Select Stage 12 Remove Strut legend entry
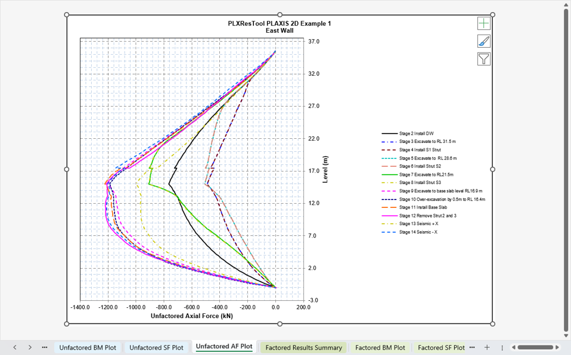Image resolution: width=571 pixels, height=355 pixels. 419,216
